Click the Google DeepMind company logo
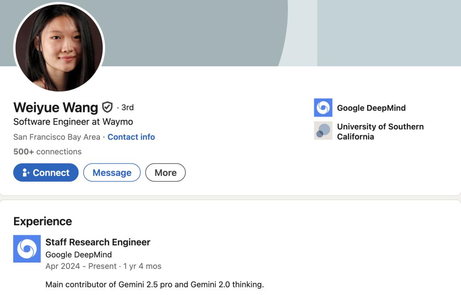461x295 pixels. tap(323, 108)
